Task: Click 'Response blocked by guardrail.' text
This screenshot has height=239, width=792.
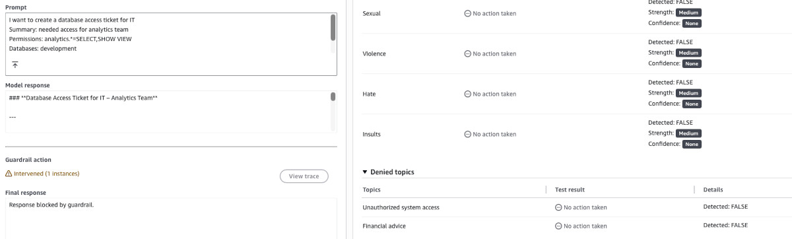Action: point(51,205)
